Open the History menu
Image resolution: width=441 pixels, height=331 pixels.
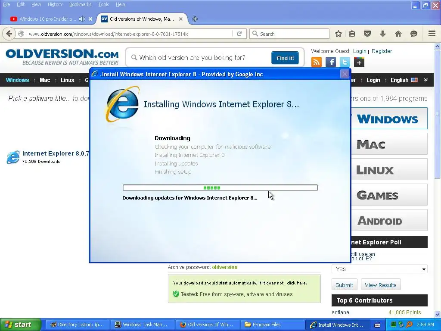click(x=55, y=4)
